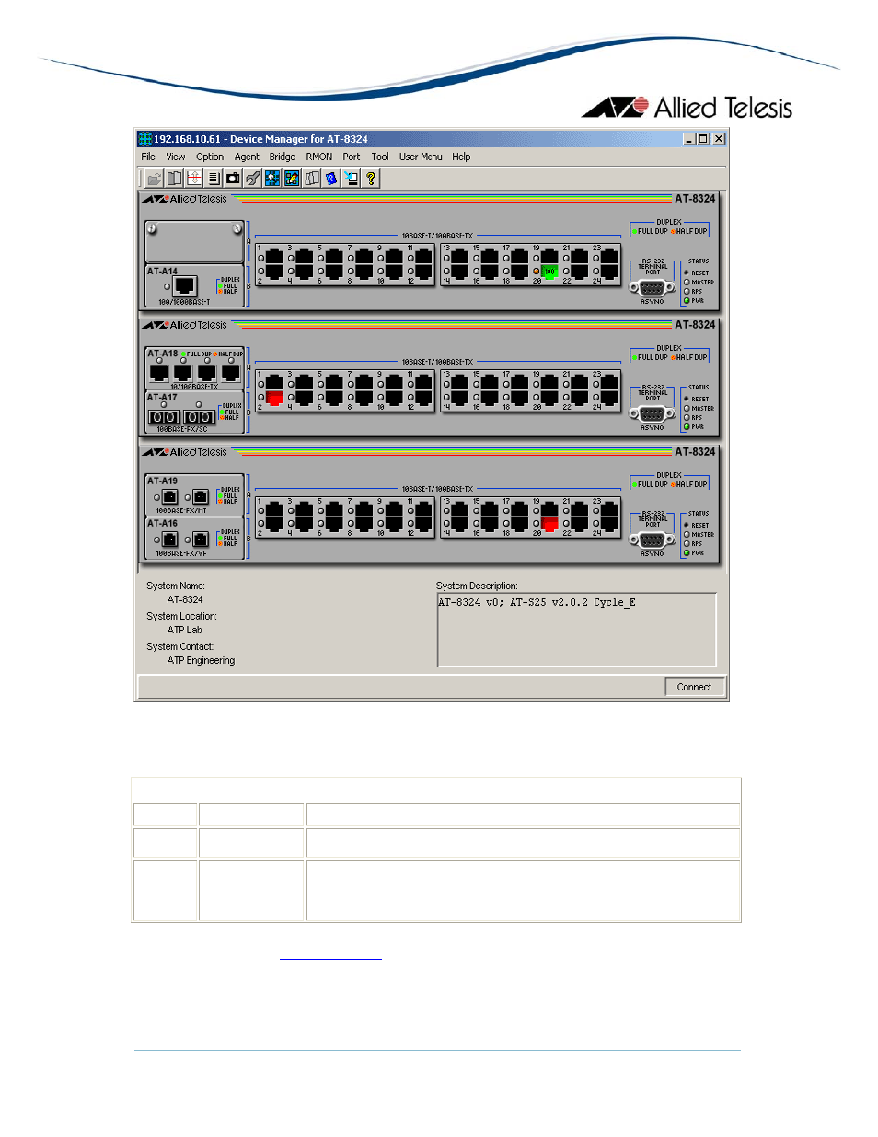
Task: Open the Help menu
Action: pos(461,157)
